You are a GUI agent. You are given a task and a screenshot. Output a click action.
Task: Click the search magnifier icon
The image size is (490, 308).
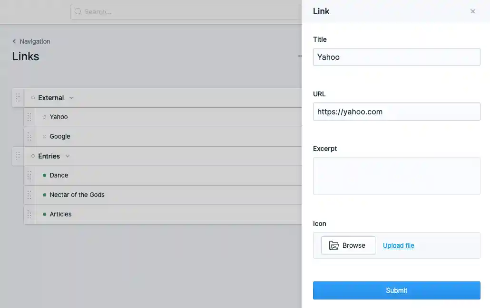pyautogui.click(x=78, y=11)
